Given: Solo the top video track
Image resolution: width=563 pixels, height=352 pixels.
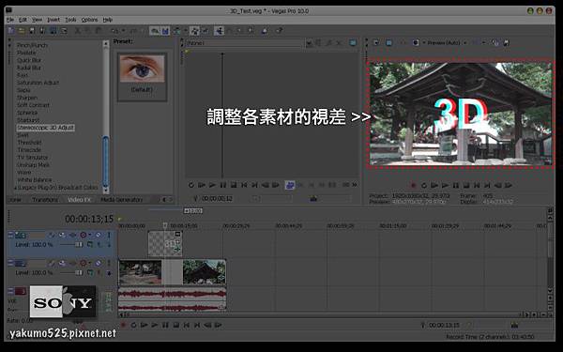Looking at the screenshot, I should click(x=109, y=235).
